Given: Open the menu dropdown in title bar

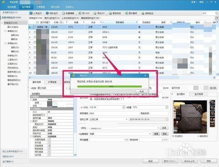Looking at the screenshot, I should 194,2.
